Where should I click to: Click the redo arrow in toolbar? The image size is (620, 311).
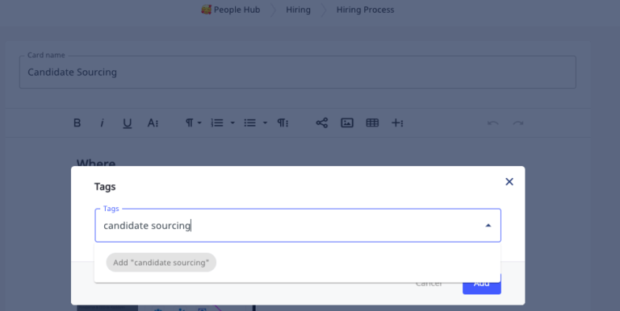pos(518,123)
